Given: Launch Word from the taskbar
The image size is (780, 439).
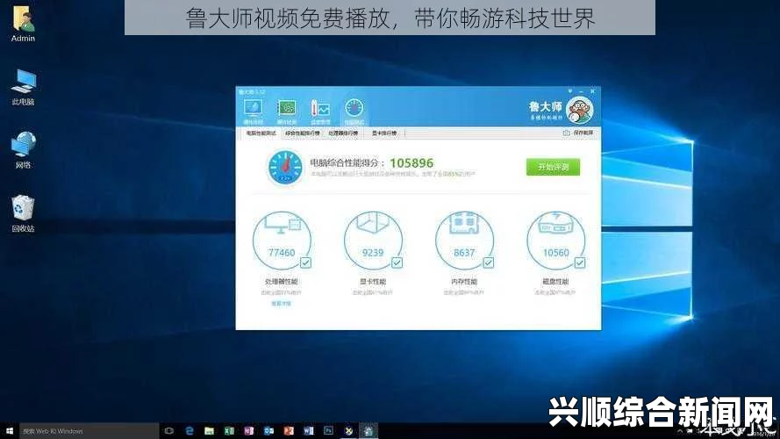Looking at the screenshot, I should tap(309, 431).
